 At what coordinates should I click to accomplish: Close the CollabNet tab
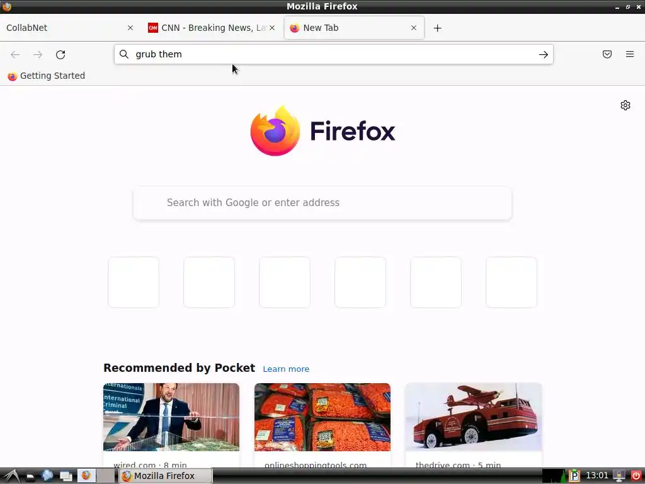tap(130, 28)
